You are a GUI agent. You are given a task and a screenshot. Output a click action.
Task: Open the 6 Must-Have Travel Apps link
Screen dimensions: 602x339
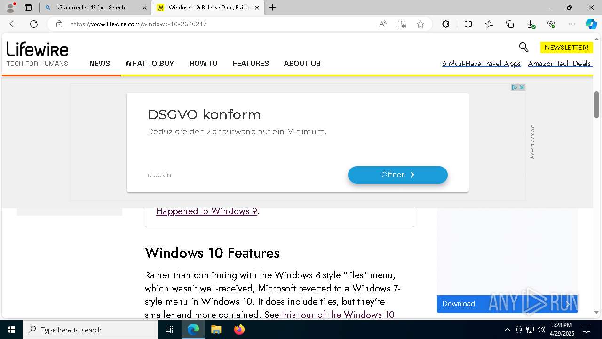(482, 64)
